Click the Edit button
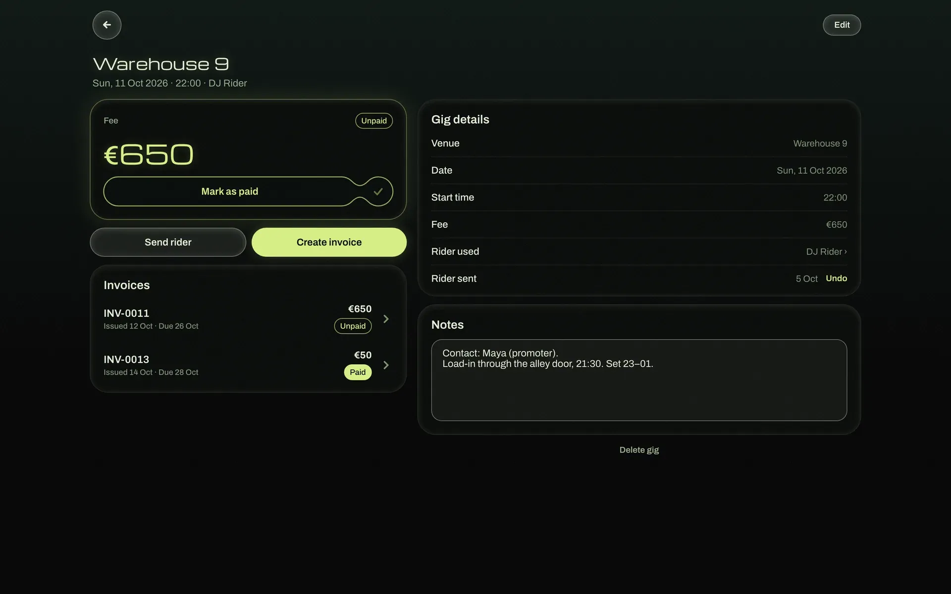 tap(842, 25)
